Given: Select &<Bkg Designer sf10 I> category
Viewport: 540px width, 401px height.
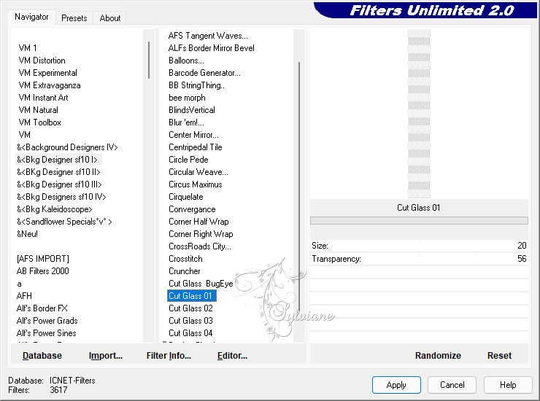Looking at the screenshot, I should point(57,160).
